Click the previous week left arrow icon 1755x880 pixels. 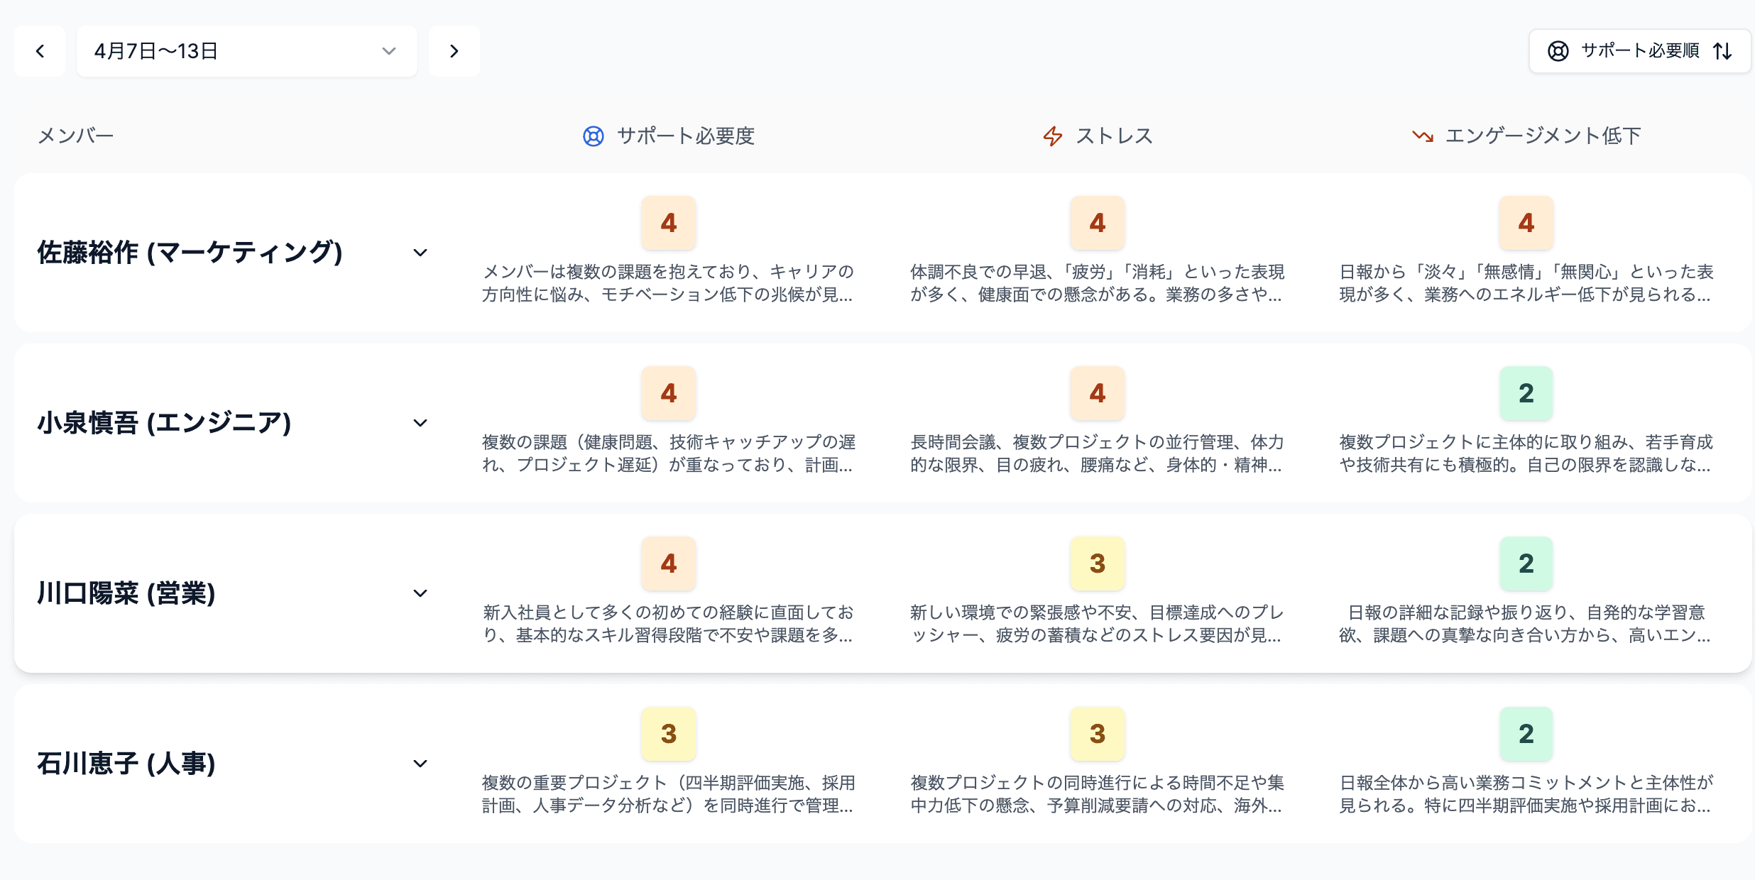[40, 50]
